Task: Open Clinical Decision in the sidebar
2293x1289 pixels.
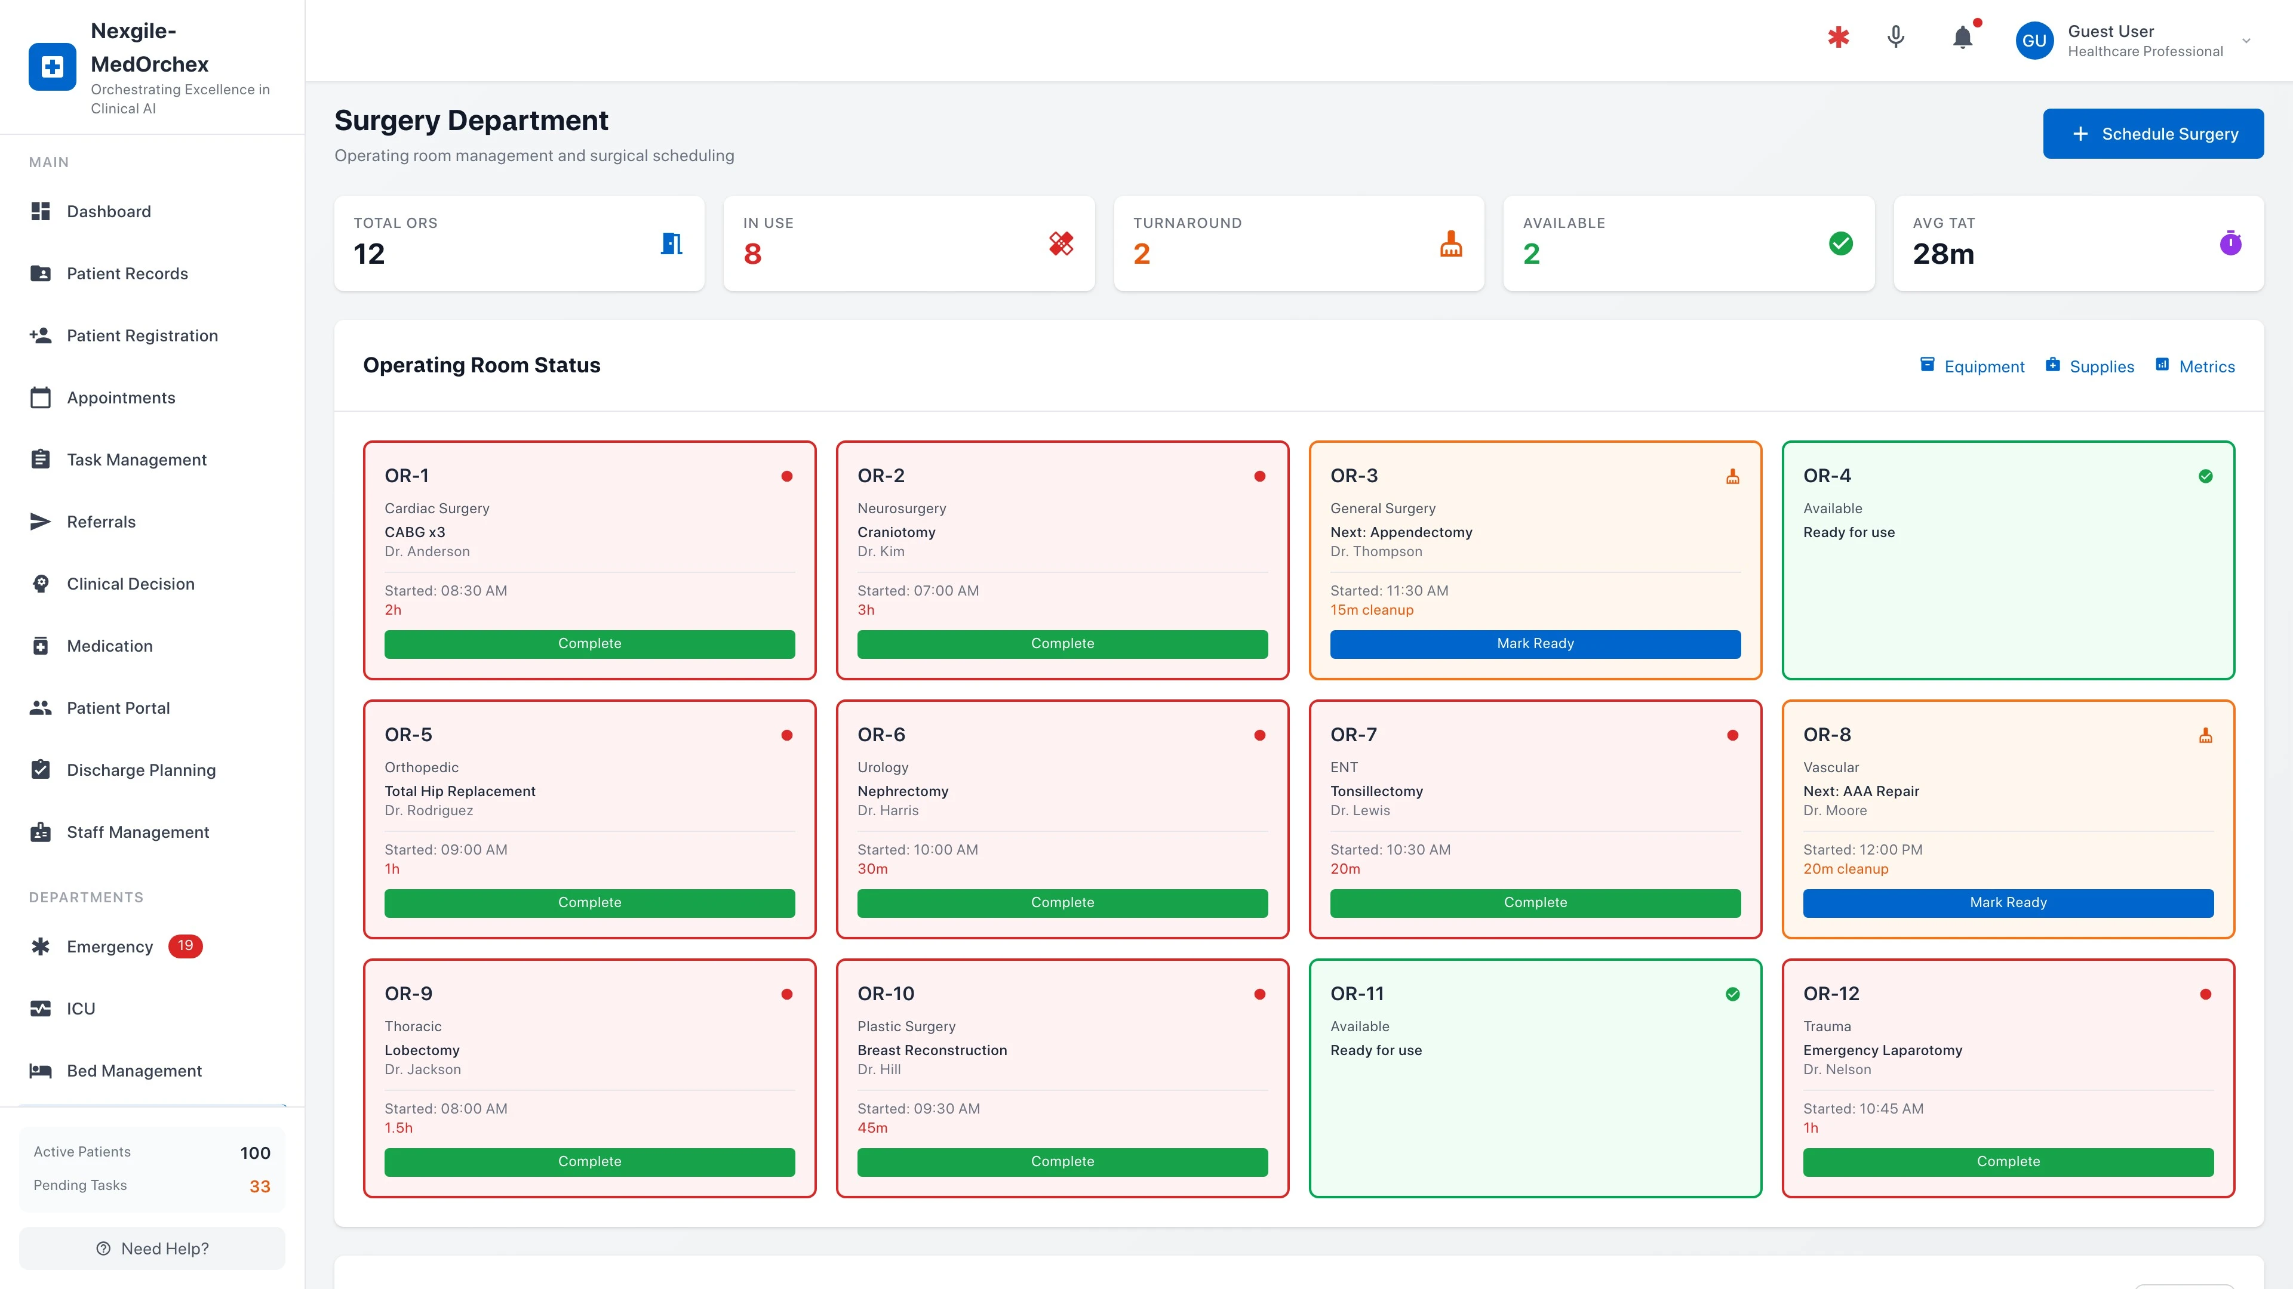Action: 130,584
